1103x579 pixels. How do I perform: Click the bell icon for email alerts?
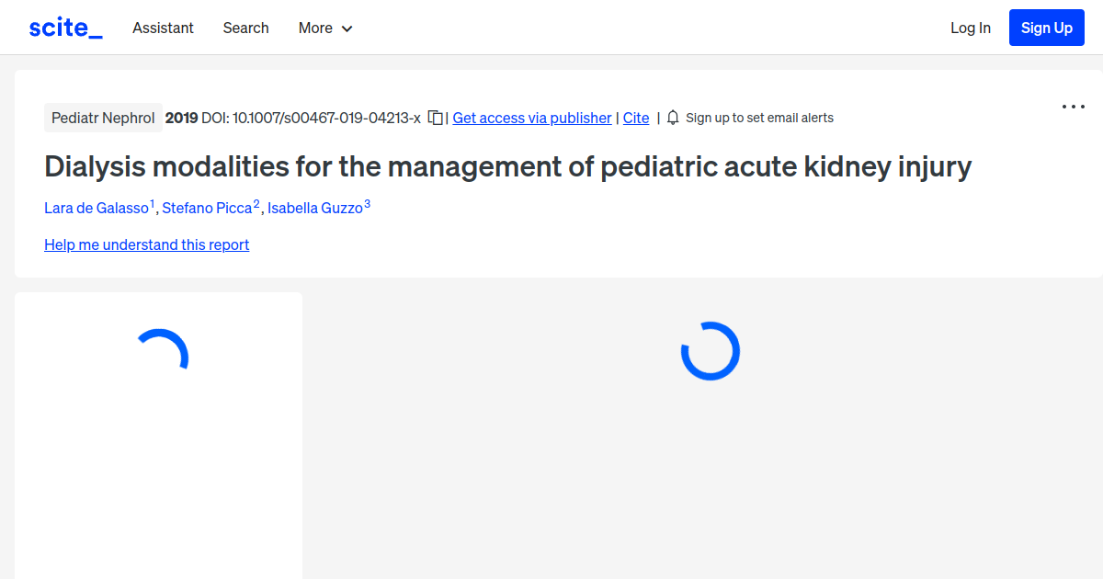point(672,118)
